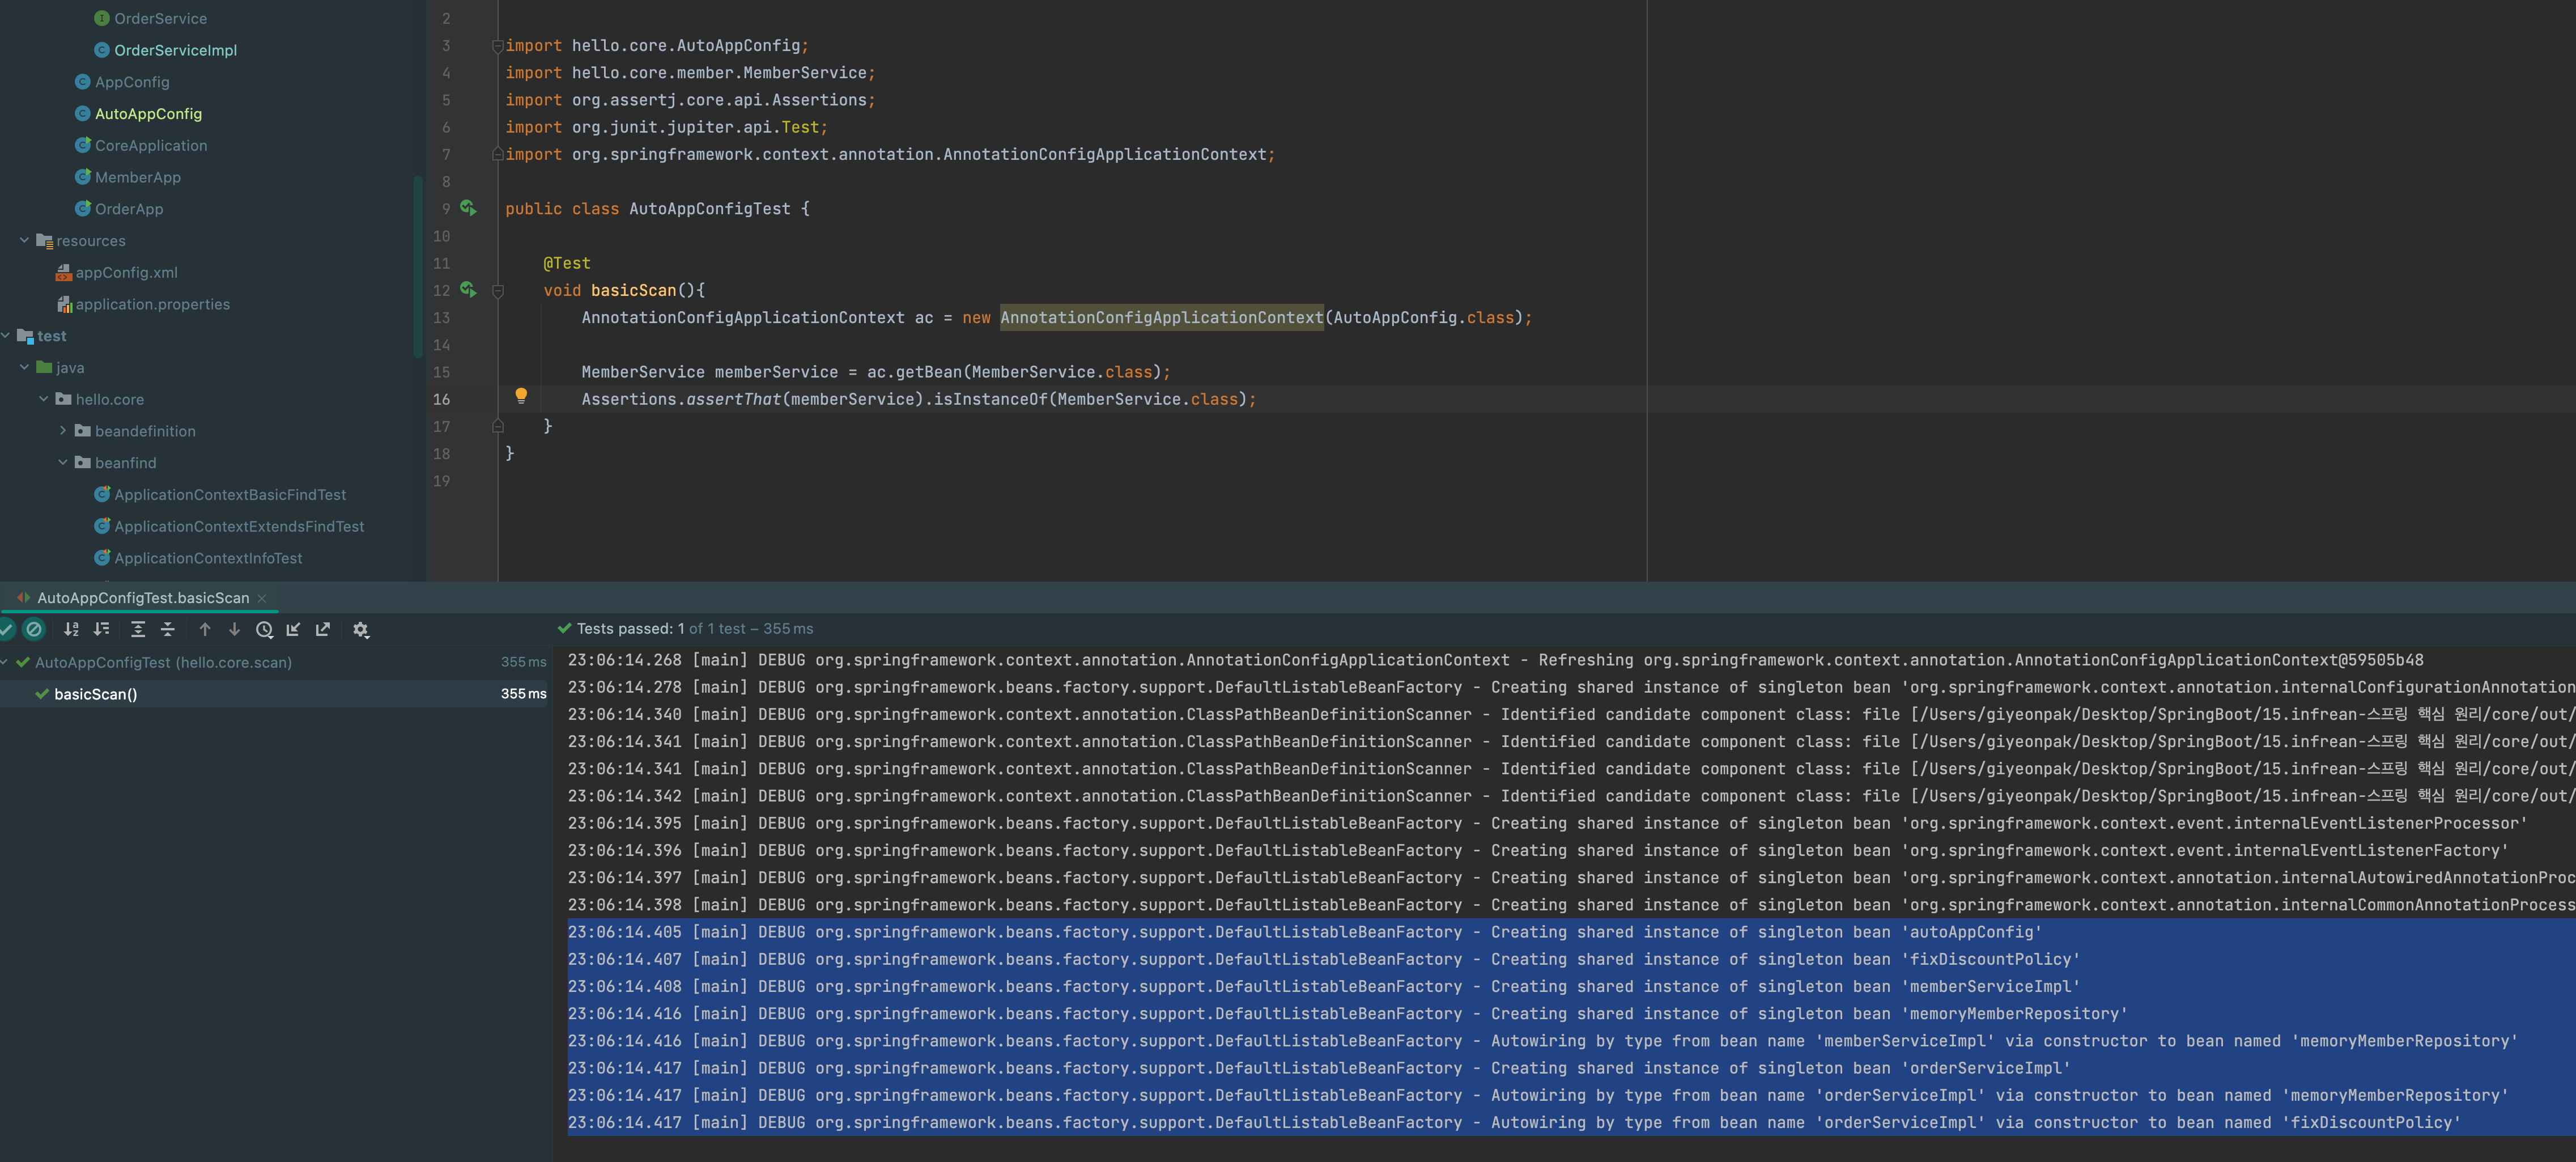
Task: Click the beandefinition package folder icon
Action: [82, 431]
